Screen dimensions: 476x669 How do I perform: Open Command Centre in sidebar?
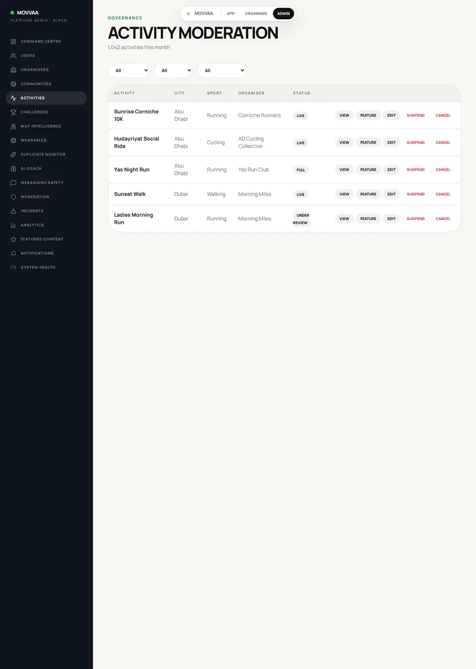coord(47,42)
